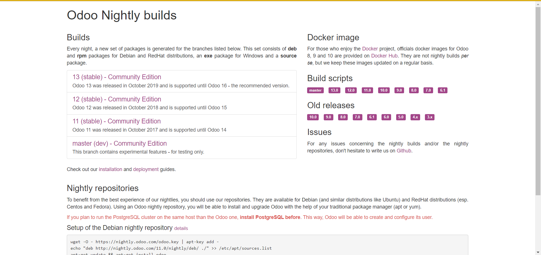Click the scrollbar up arrow

(538, 4)
